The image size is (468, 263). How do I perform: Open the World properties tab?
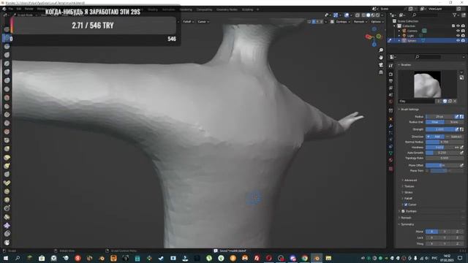coord(391,102)
